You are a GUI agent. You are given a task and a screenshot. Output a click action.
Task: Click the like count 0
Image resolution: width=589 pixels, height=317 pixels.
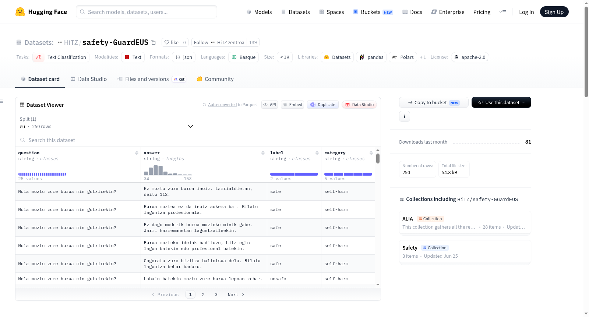click(x=184, y=42)
